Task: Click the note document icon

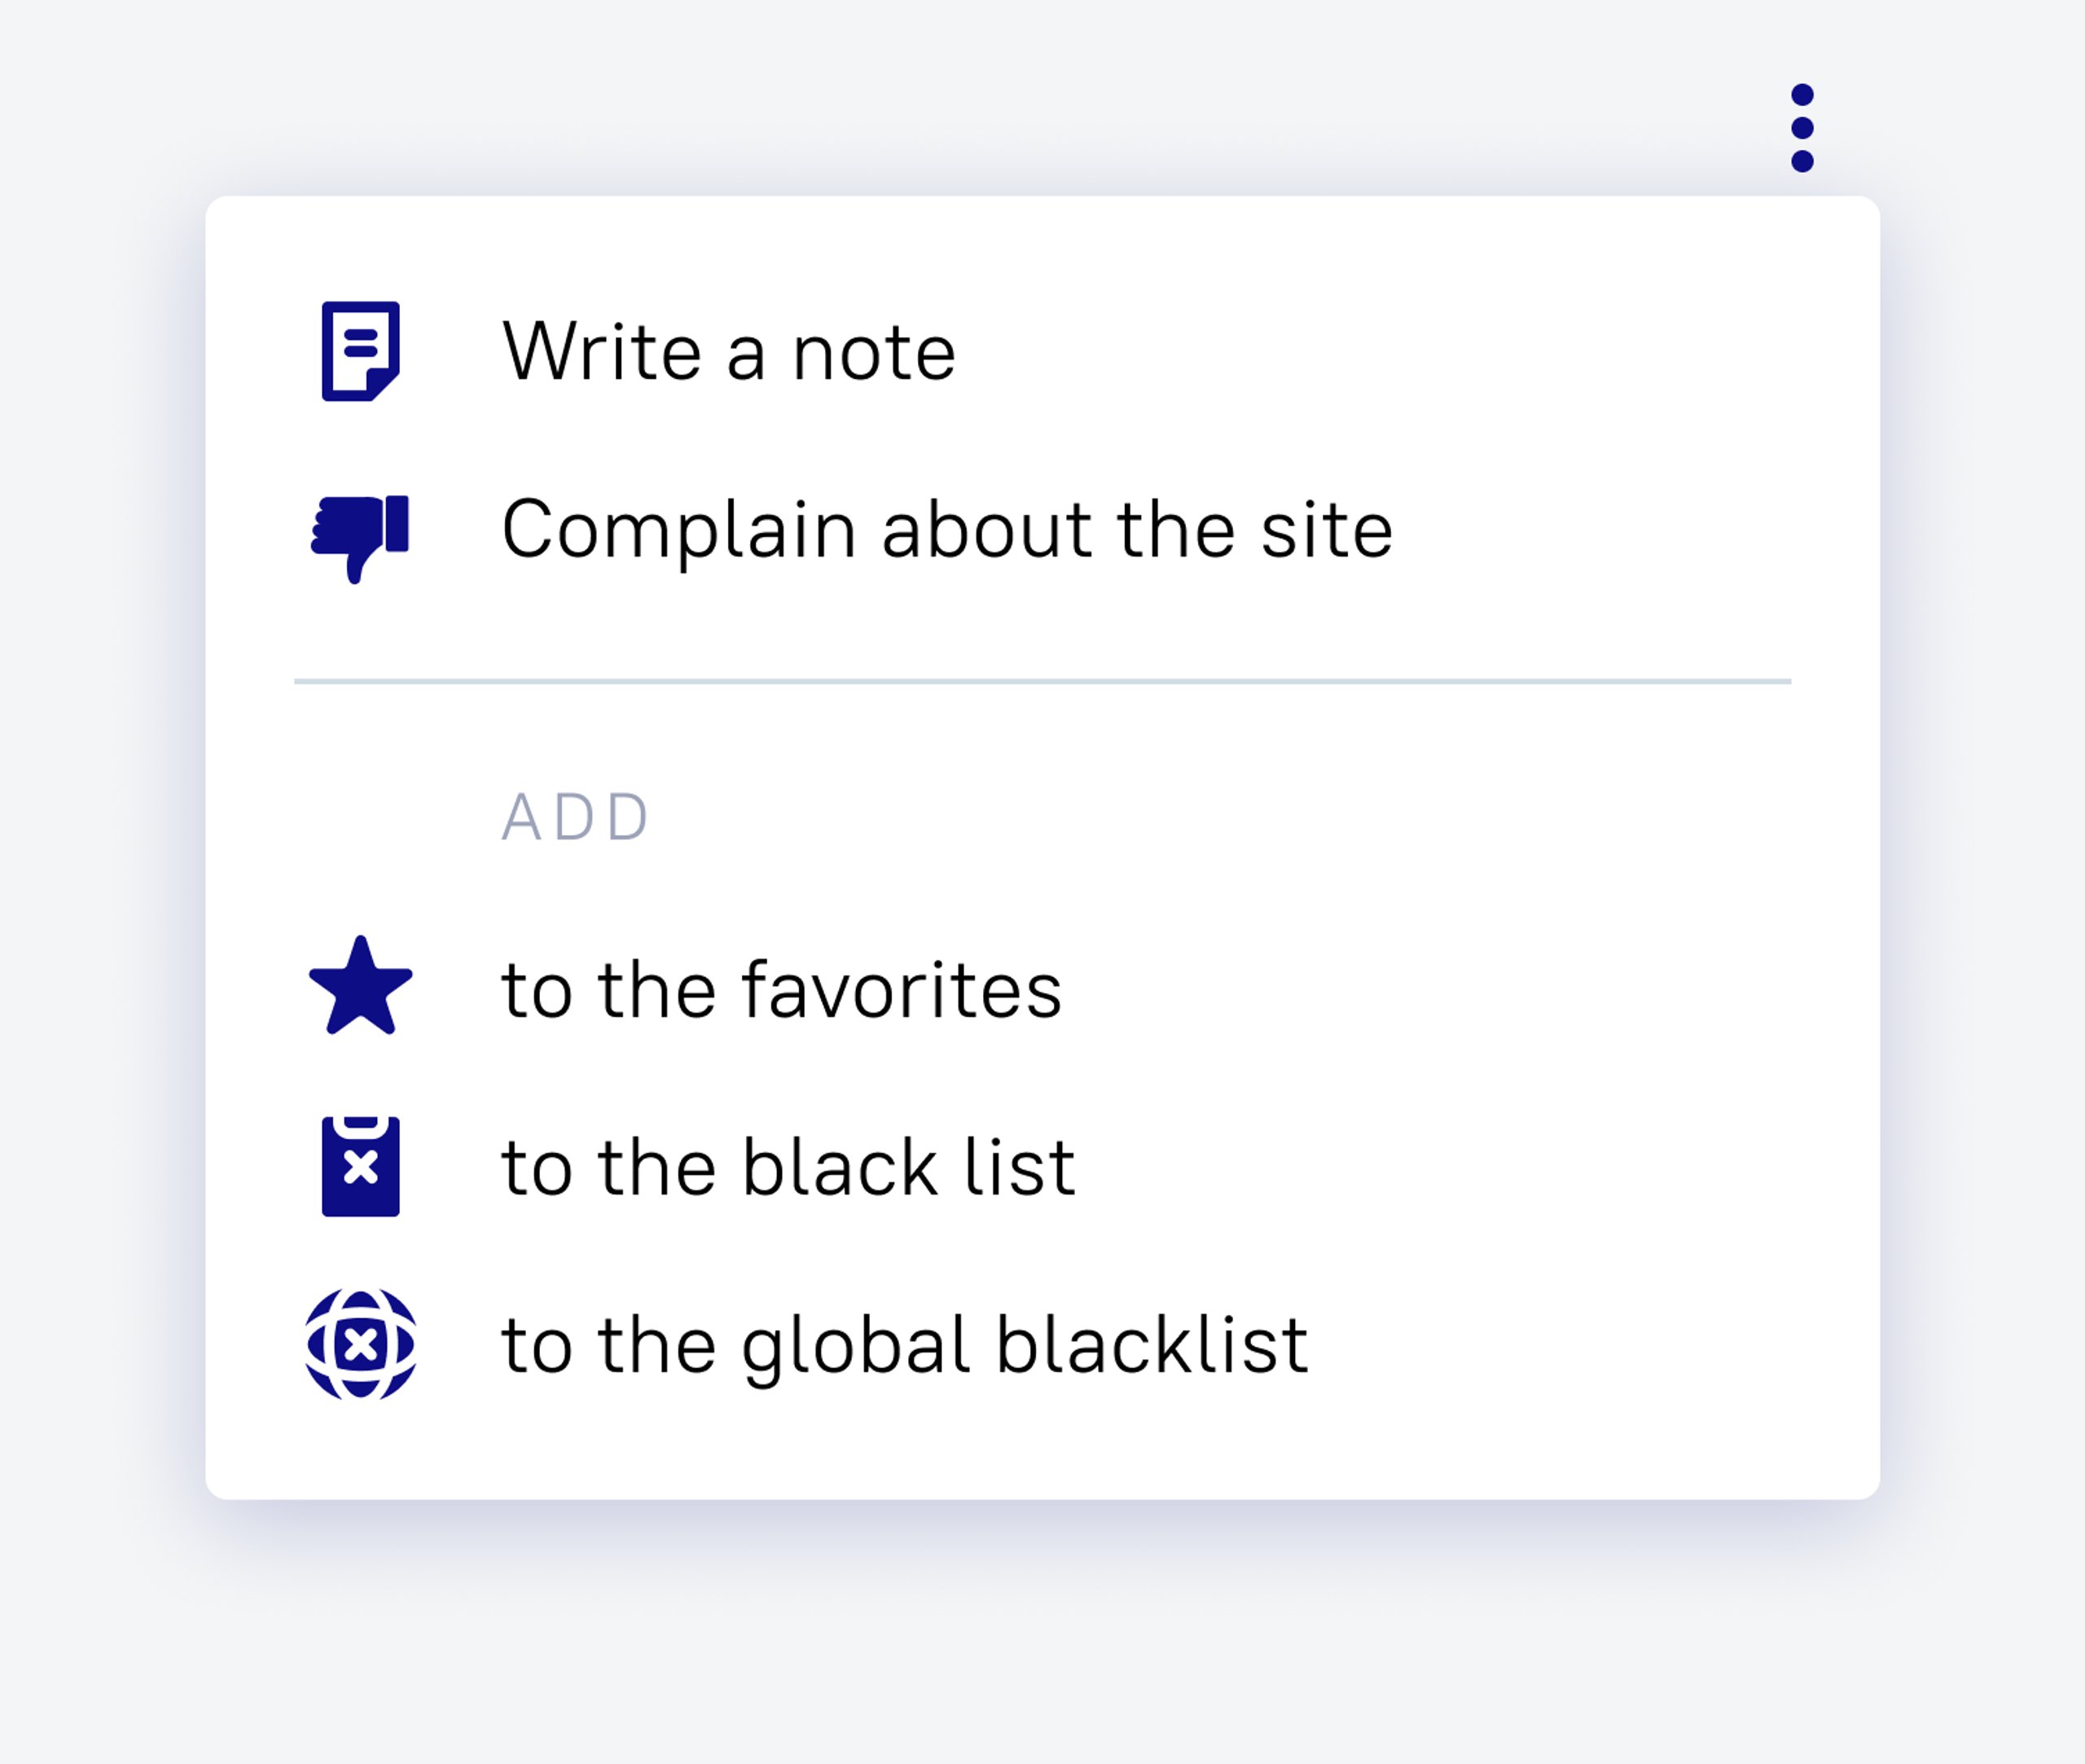Action: [361, 351]
